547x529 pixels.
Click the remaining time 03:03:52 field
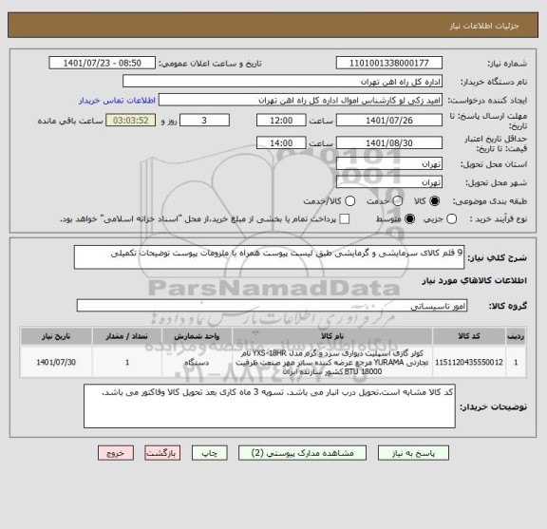click(131, 121)
